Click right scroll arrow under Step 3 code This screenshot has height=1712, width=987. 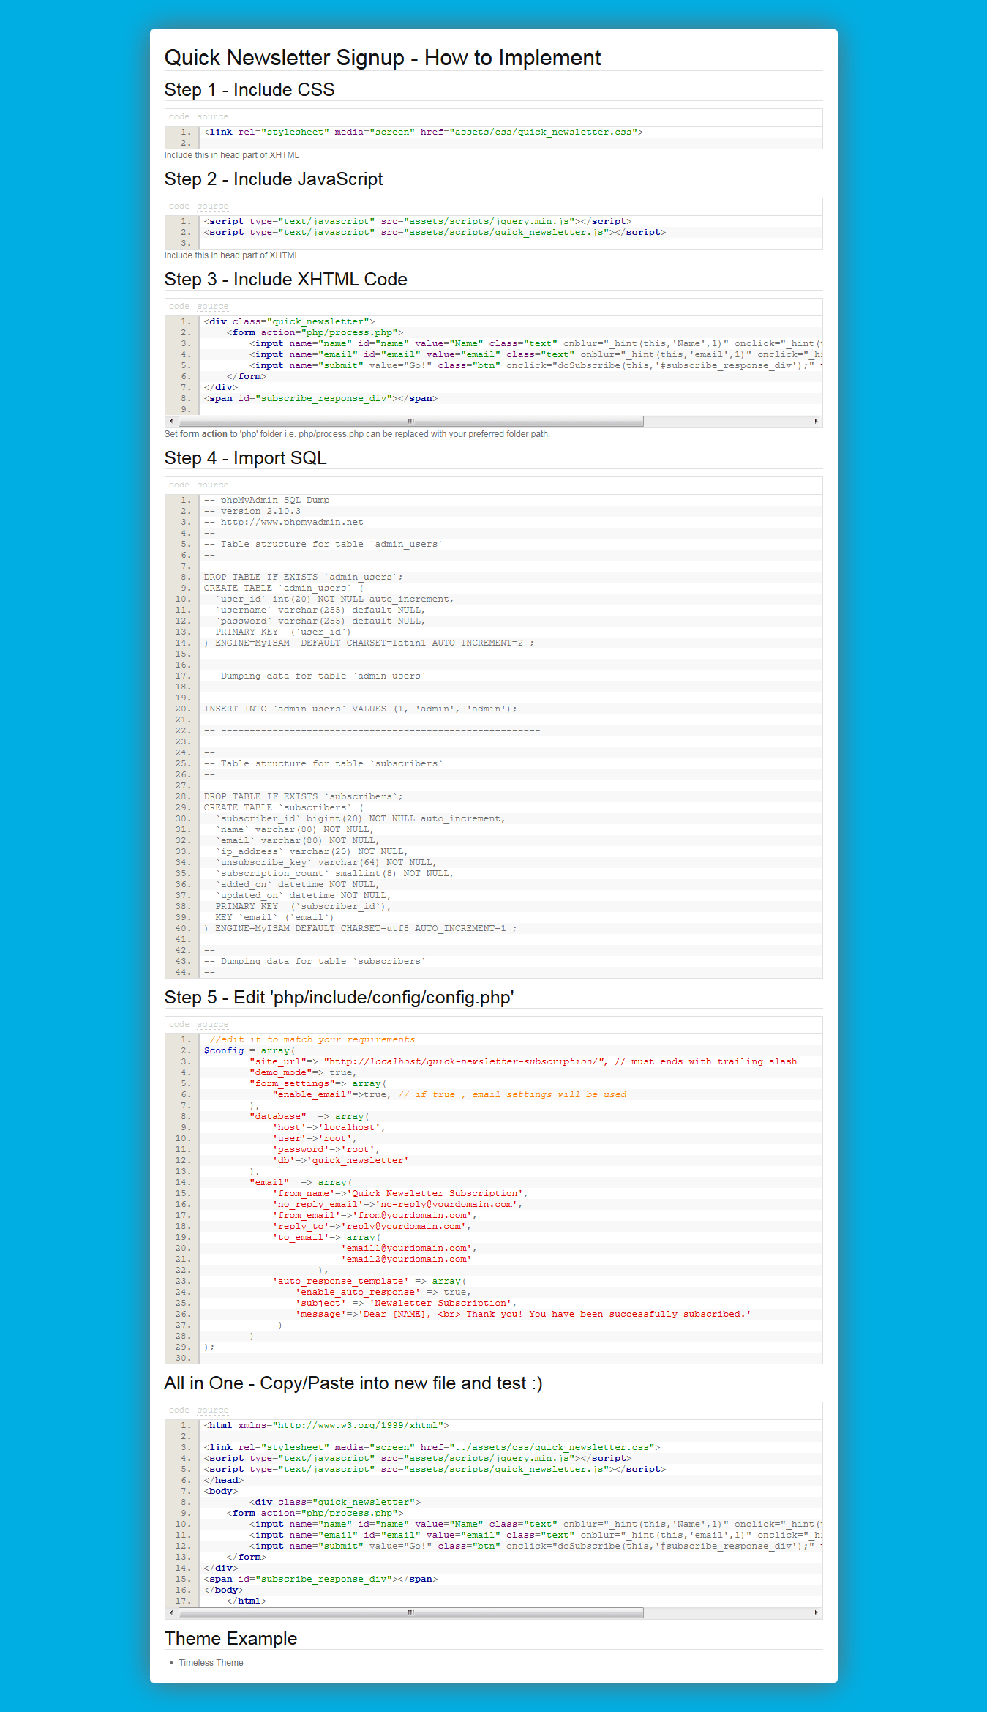click(x=816, y=422)
